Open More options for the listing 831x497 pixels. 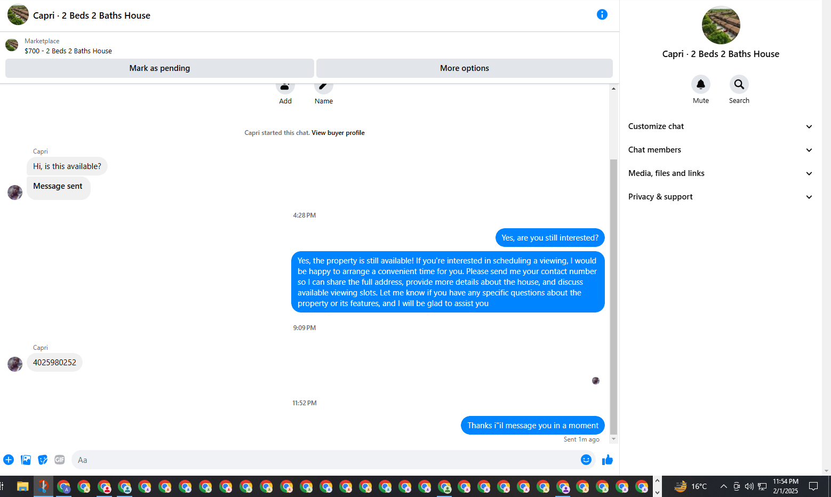point(465,68)
